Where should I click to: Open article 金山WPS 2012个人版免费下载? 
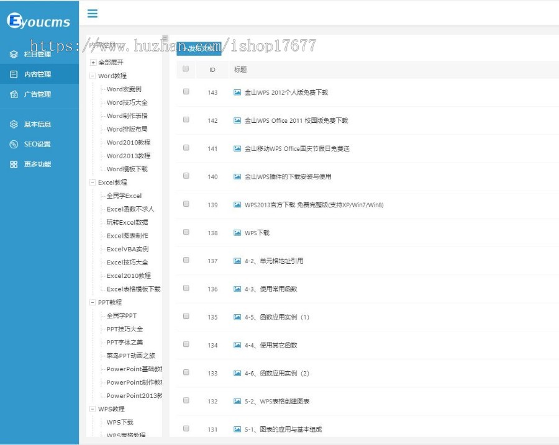click(x=286, y=92)
